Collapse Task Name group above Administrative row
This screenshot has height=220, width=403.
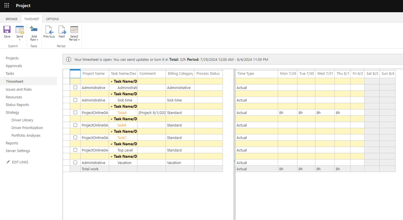point(112,81)
